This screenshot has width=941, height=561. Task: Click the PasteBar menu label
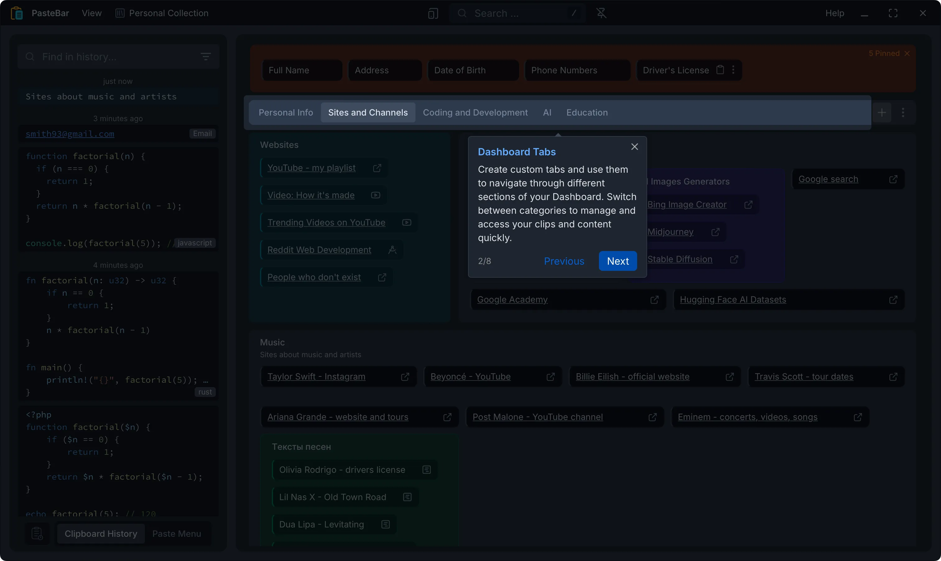[x=50, y=13]
